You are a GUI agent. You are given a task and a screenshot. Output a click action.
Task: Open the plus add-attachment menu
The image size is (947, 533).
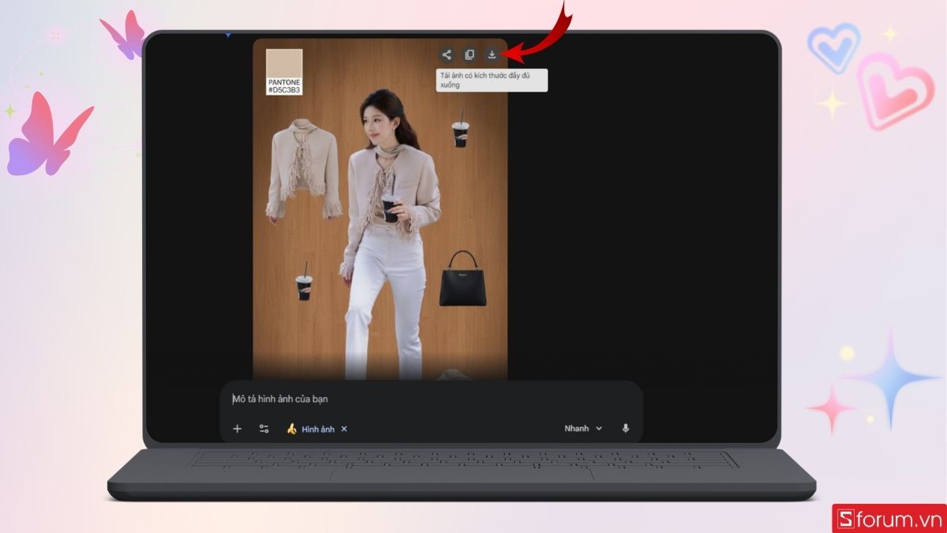pyautogui.click(x=237, y=429)
